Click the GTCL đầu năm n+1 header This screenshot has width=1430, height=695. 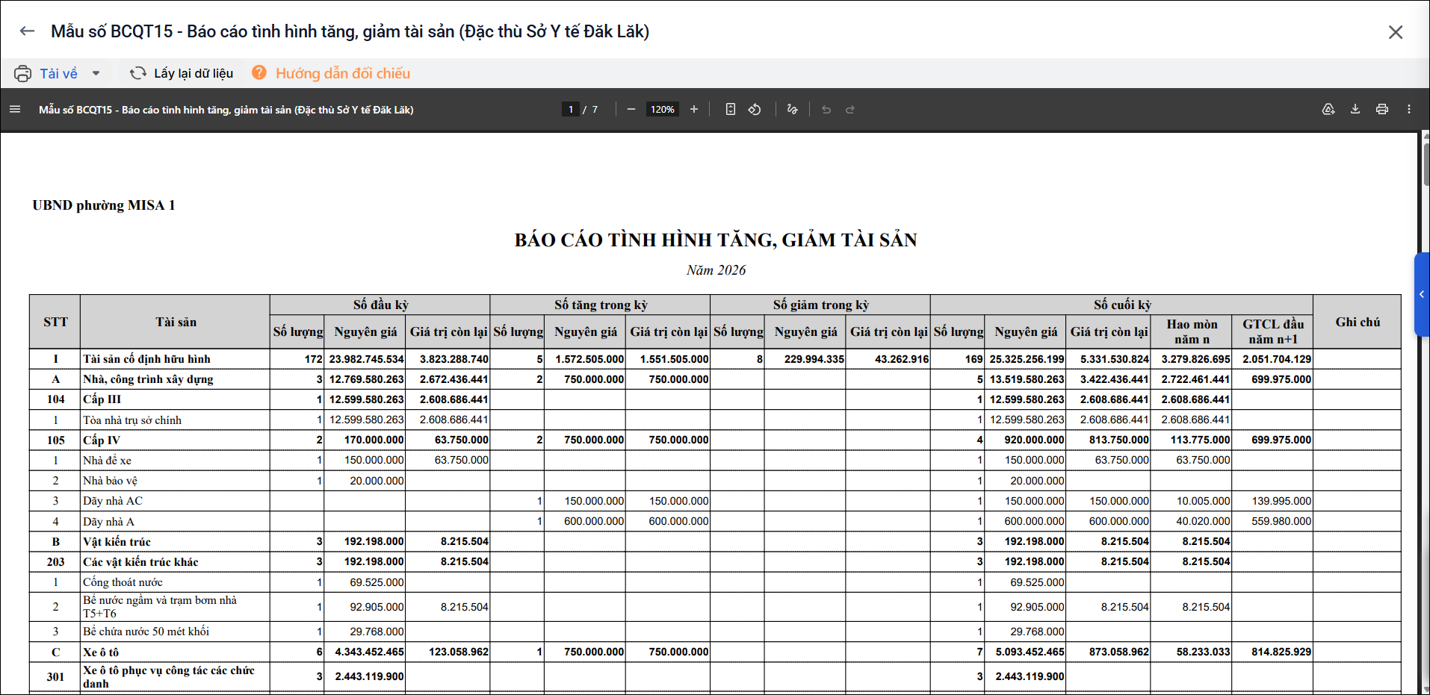(x=1273, y=331)
